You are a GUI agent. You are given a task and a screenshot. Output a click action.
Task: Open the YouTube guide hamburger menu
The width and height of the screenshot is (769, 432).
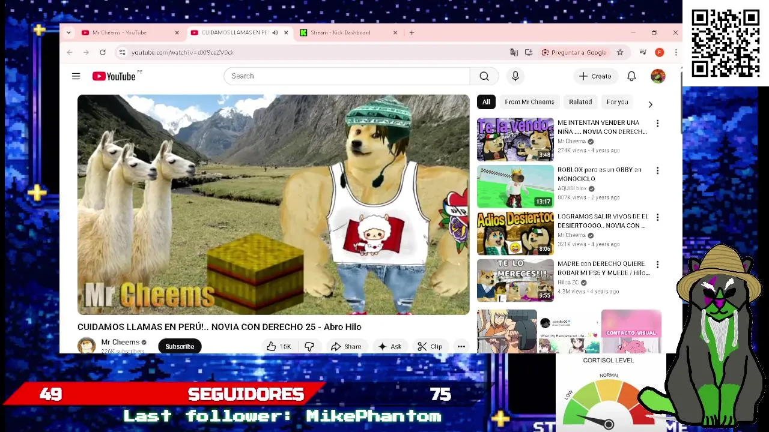[x=76, y=76]
